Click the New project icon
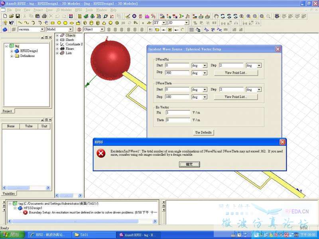319x239 pixels. (x=5, y=16)
